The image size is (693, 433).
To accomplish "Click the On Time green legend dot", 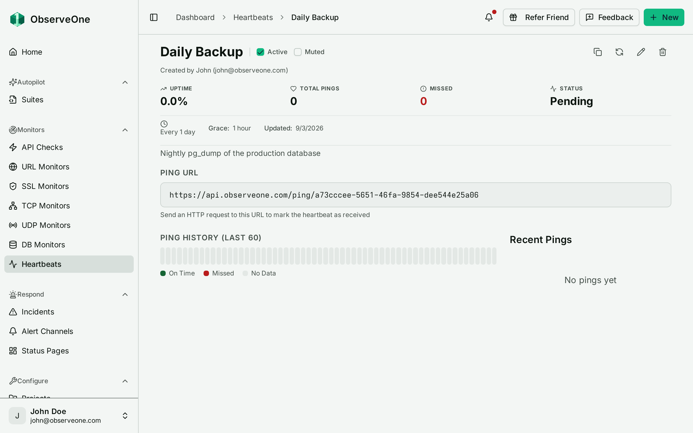I will (x=163, y=273).
